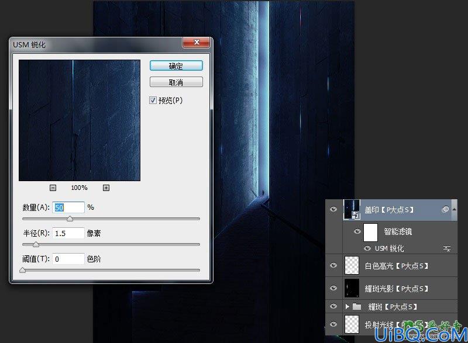Close the USM 锐化 dialog
The height and width of the screenshot is (343, 468).
(196, 42)
